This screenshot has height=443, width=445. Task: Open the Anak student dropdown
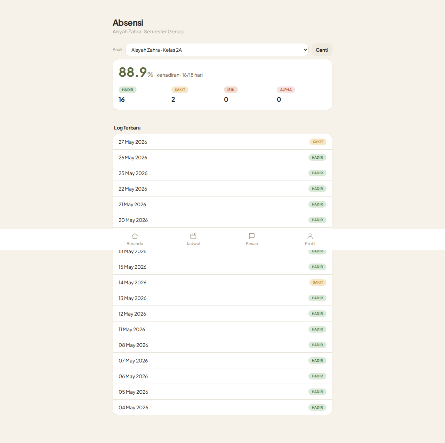(217, 50)
